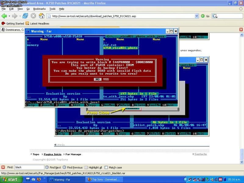Viewport: 244px width, 183px height.
Task: Select the def.txt file in right panel
Action: coord(110,45)
